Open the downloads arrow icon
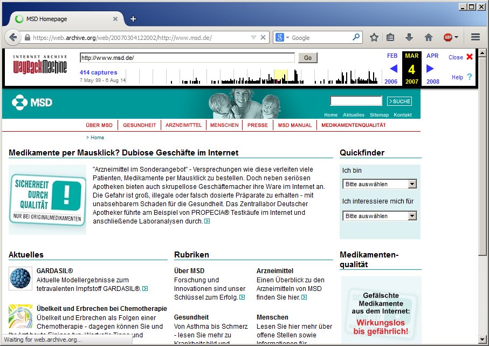The image size is (489, 346). 409,37
